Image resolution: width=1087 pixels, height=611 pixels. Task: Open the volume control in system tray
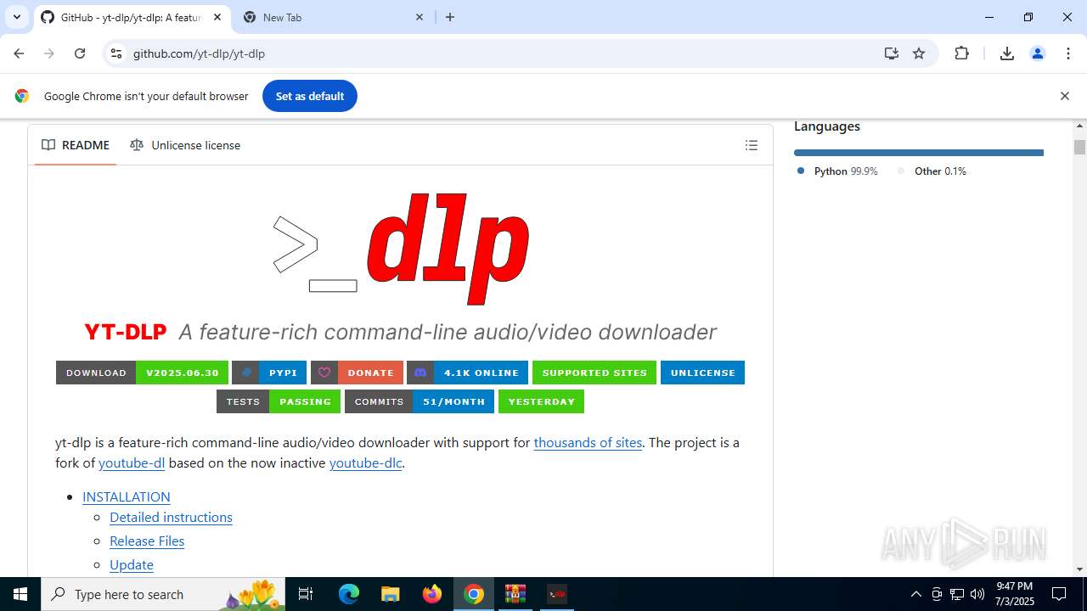[x=977, y=594]
